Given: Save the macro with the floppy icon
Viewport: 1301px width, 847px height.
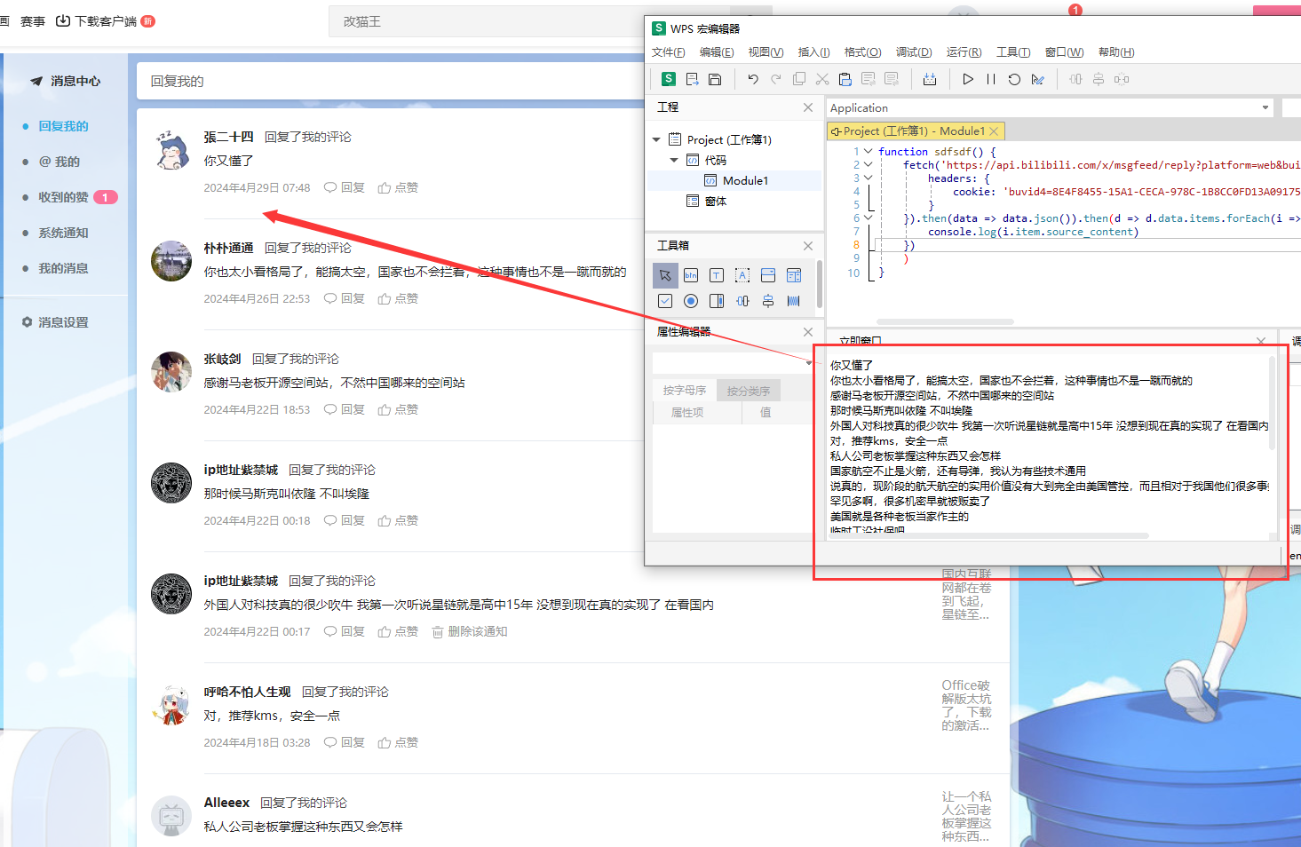Looking at the screenshot, I should click(715, 79).
